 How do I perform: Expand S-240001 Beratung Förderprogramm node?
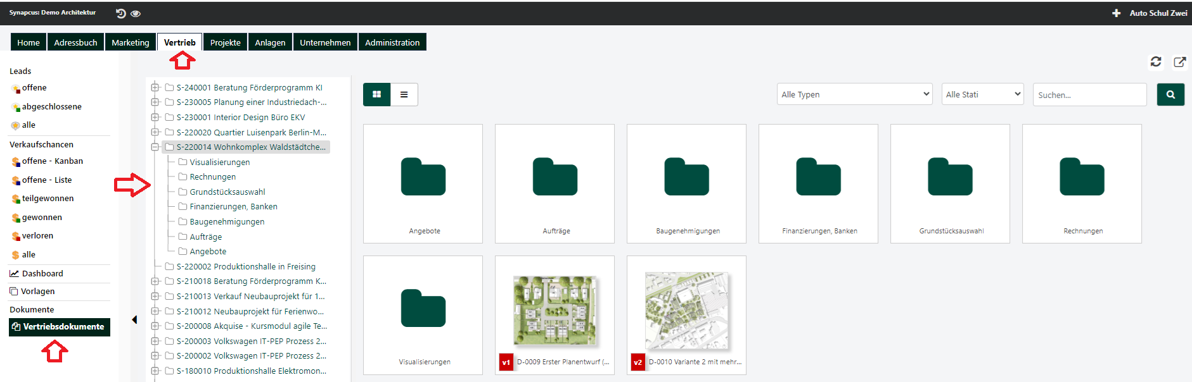point(155,88)
